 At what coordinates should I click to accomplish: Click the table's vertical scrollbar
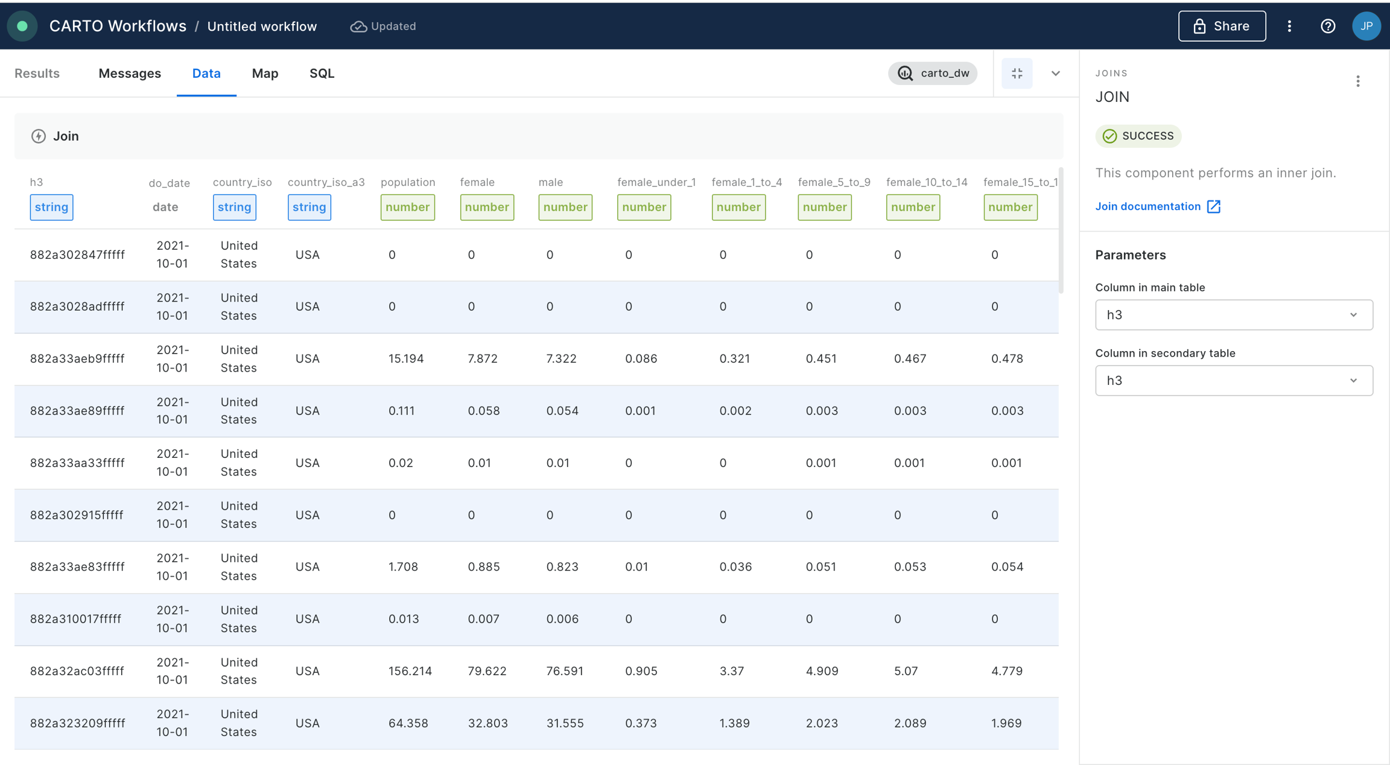1061,231
